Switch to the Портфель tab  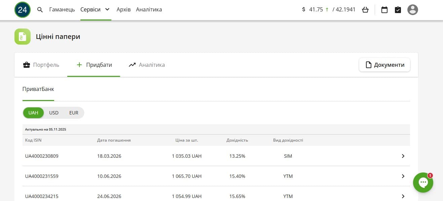point(41,65)
